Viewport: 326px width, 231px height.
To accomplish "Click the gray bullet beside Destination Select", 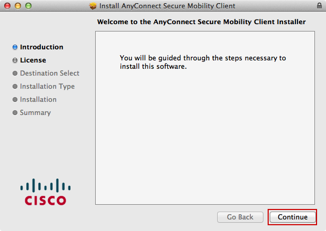I will 15,73.
